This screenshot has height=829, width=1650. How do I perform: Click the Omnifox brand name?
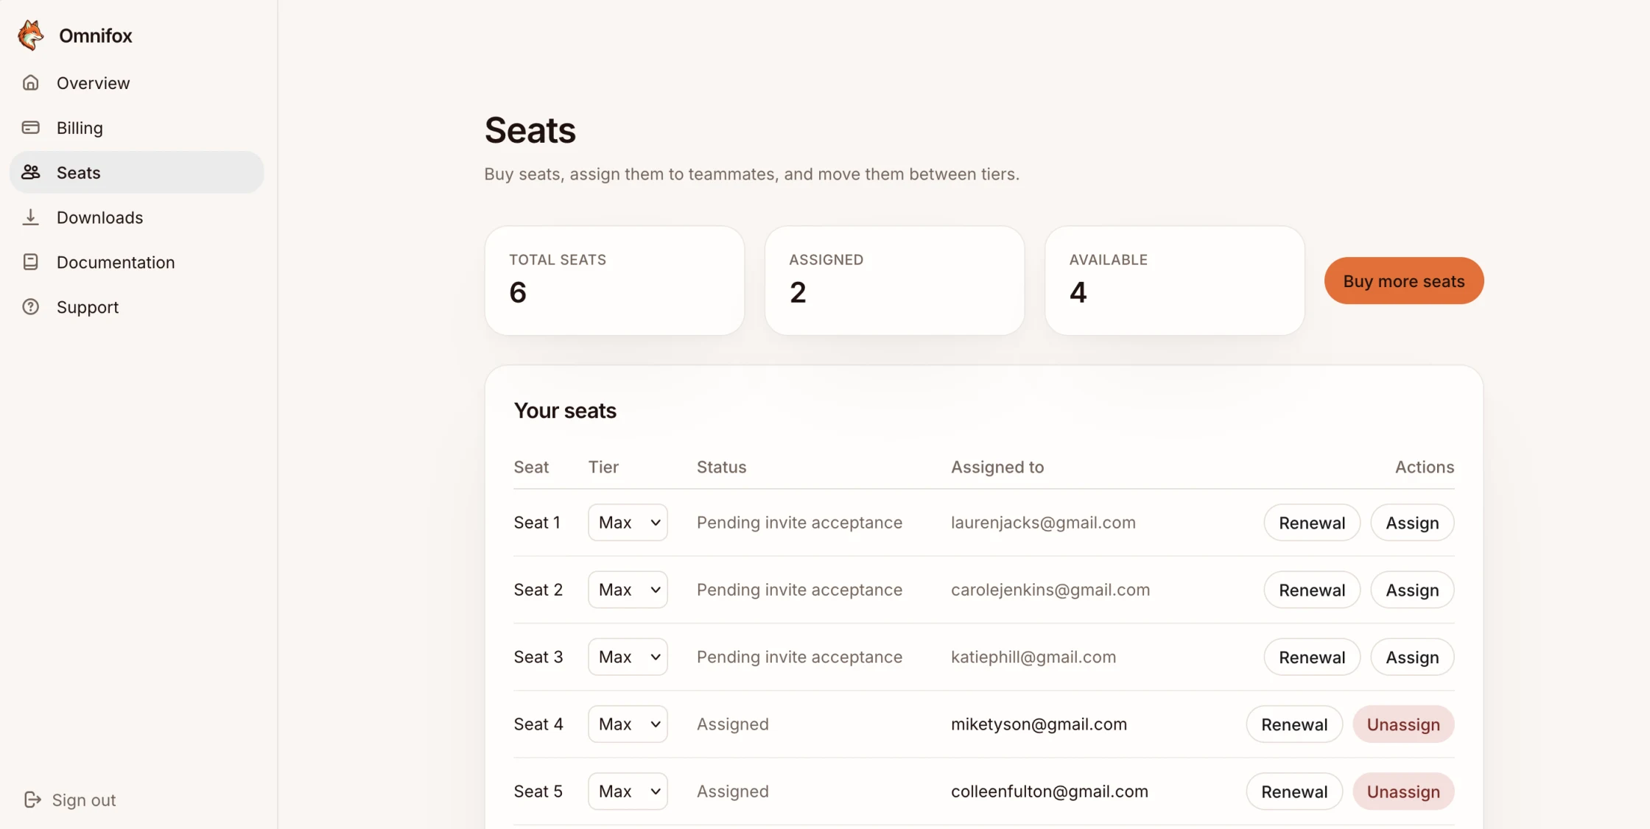(x=96, y=35)
